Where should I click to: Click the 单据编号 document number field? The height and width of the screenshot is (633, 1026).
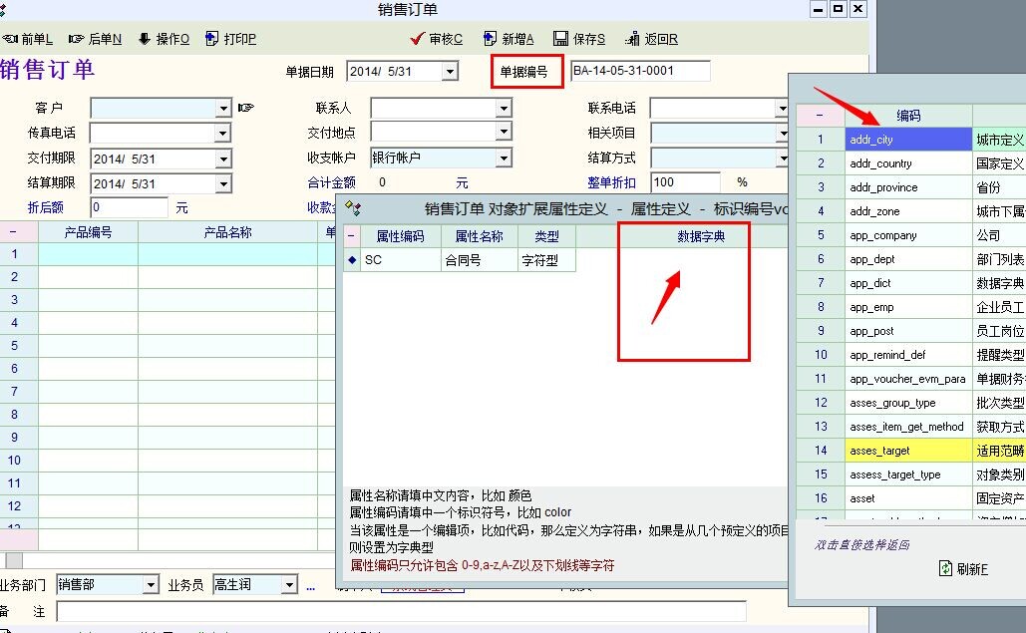[x=640, y=71]
